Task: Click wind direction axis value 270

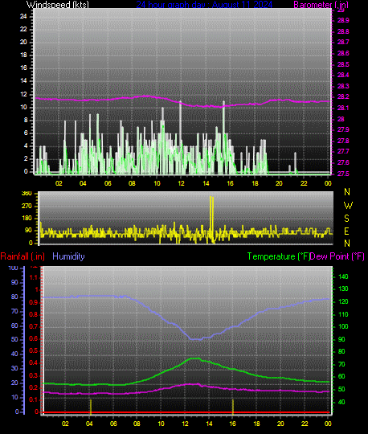Action: click(27, 207)
